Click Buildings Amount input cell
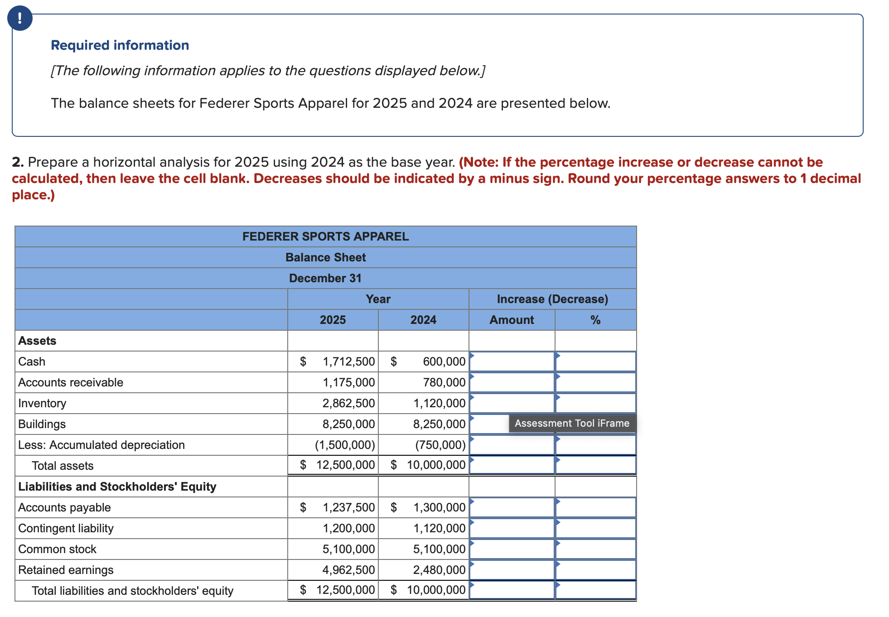889x617 pixels. click(489, 424)
